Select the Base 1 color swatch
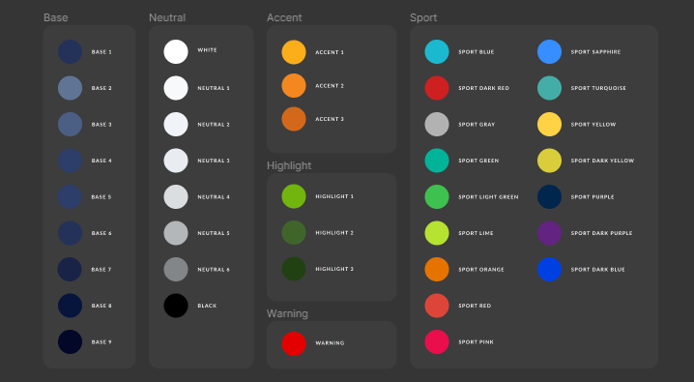This screenshot has width=694, height=382. 70,52
